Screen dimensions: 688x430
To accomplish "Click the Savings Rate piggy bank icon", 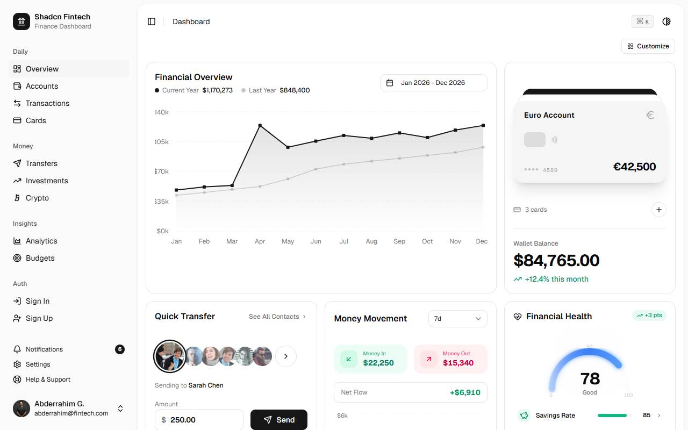I will click(524, 415).
